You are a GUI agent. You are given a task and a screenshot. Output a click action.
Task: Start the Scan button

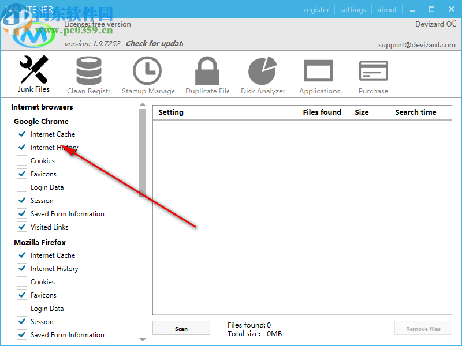(181, 328)
